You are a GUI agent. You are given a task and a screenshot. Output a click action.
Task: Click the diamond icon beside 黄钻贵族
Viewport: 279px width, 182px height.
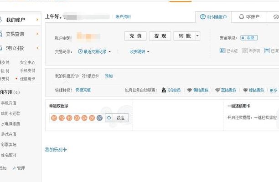190,90
